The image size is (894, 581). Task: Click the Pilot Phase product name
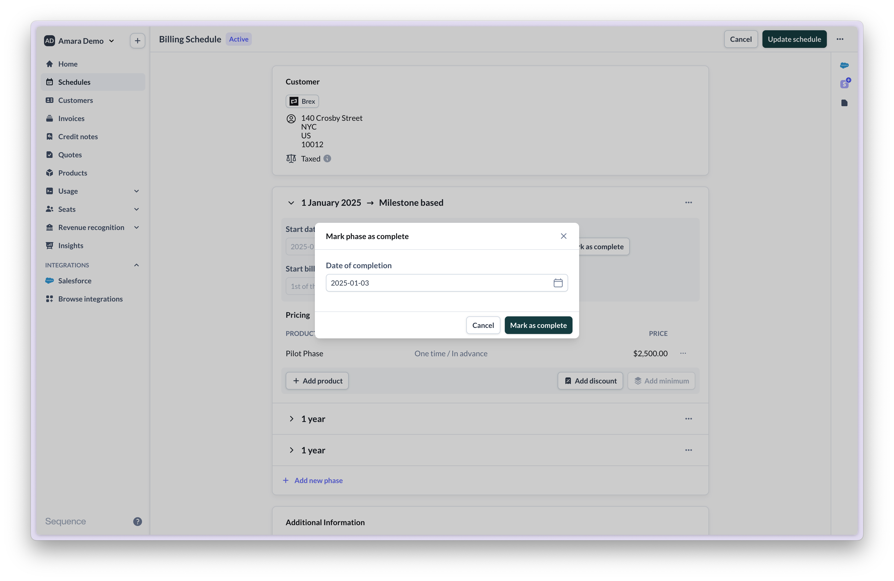point(304,353)
